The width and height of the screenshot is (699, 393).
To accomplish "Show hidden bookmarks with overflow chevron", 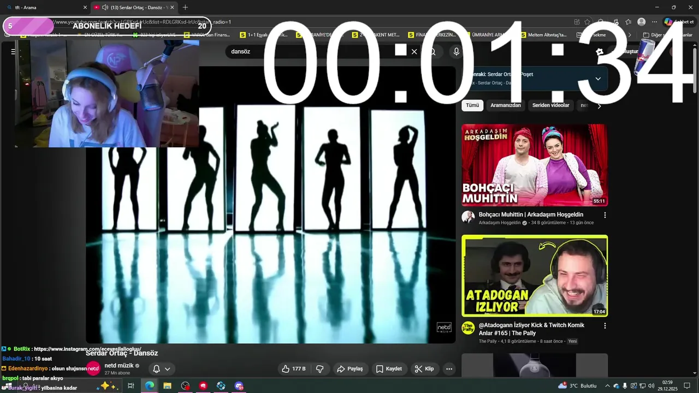I will (630, 35).
